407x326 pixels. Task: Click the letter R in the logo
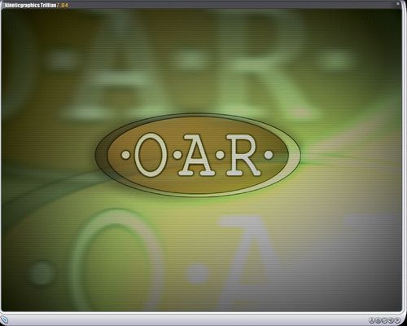(x=243, y=155)
